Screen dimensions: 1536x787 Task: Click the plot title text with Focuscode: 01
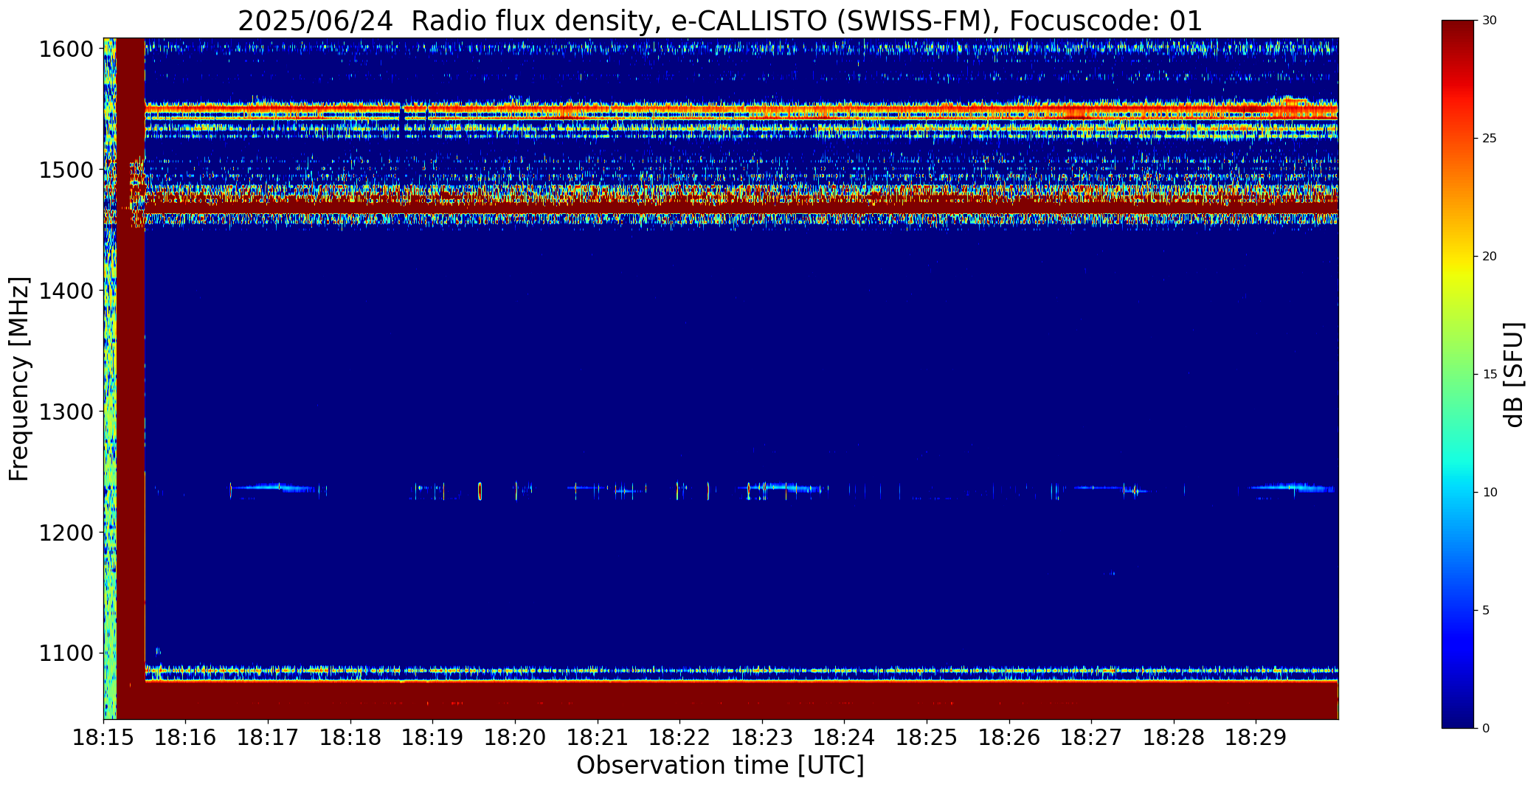pyautogui.click(x=720, y=21)
